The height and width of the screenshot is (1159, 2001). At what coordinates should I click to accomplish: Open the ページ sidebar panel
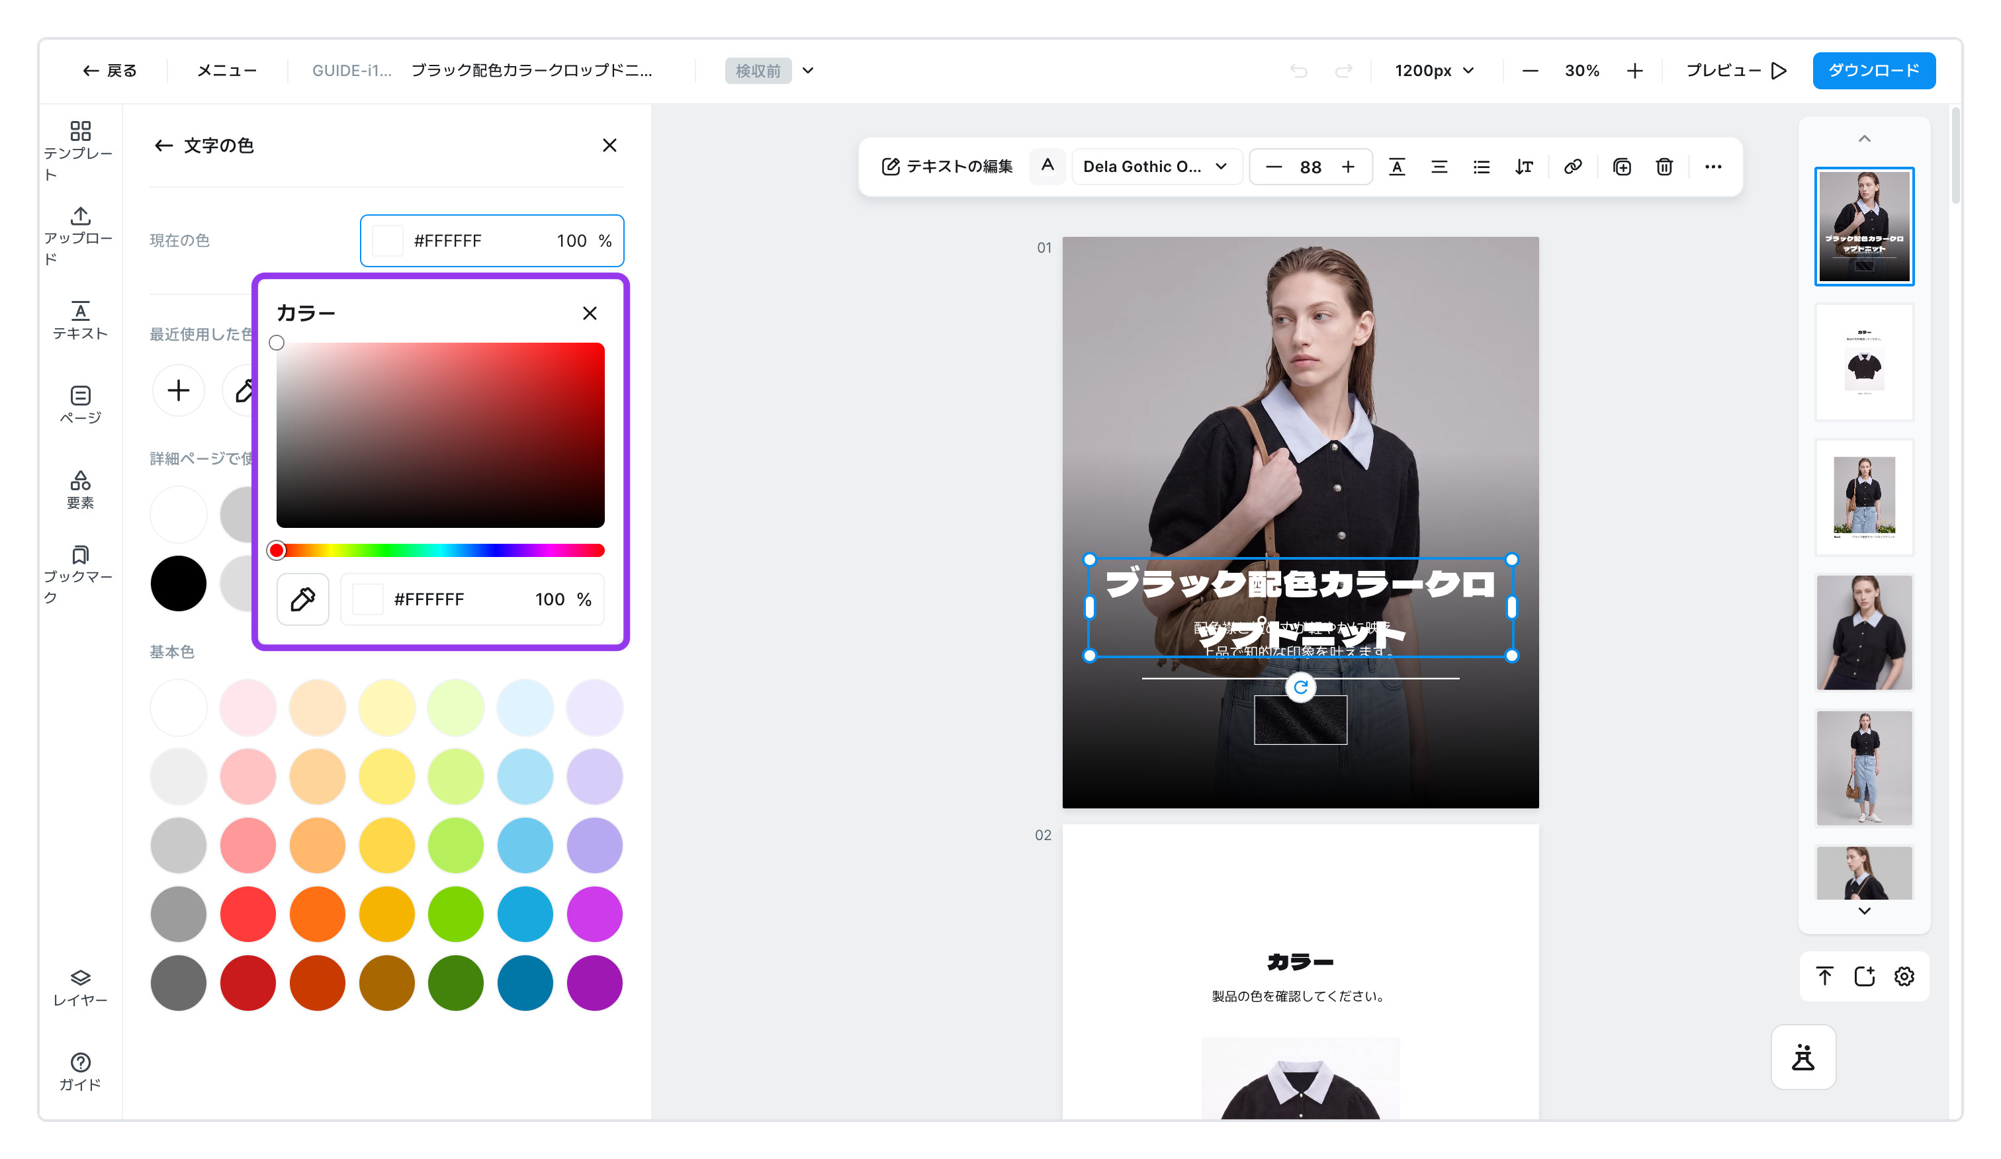click(x=79, y=405)
